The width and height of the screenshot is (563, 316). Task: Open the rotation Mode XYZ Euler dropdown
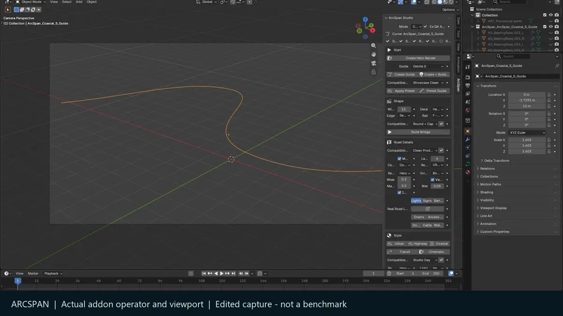[x=527, y=133]
